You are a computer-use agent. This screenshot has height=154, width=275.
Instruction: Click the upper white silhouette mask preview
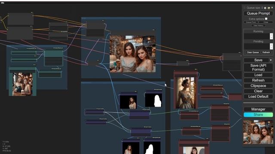click(153, 100)
